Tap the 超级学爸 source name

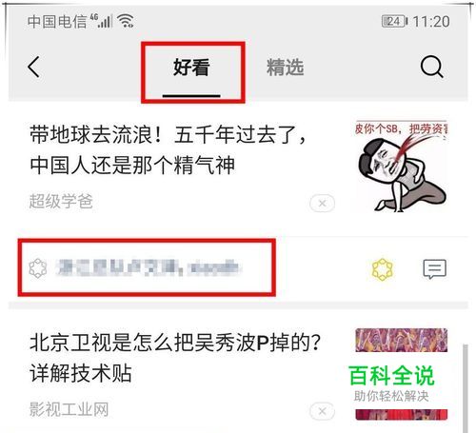point(61,201)
